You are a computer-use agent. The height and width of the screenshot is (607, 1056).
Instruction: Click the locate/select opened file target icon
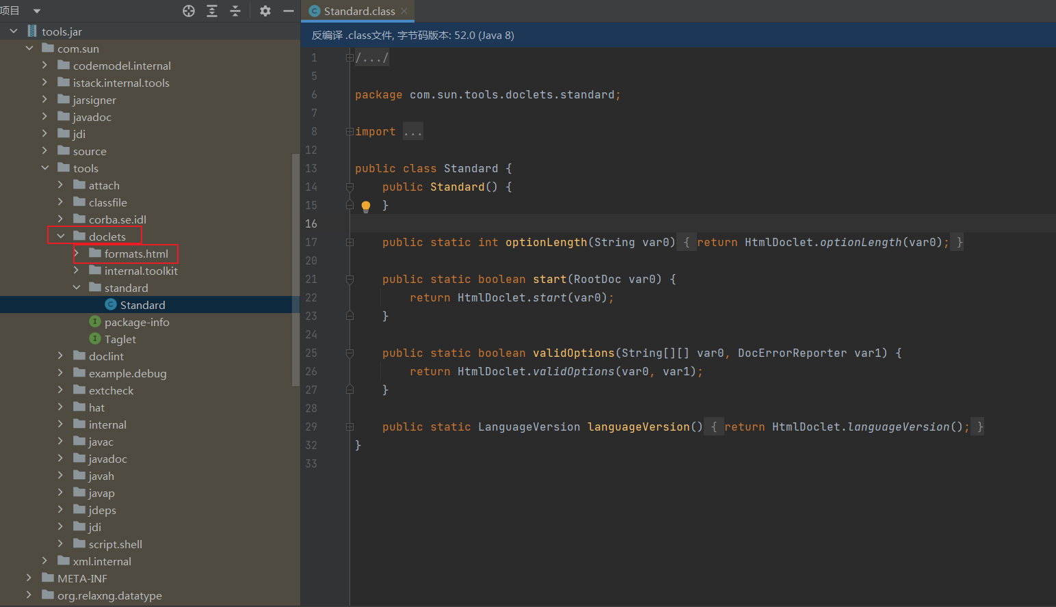pyautogui.click(x=189, y=11)
